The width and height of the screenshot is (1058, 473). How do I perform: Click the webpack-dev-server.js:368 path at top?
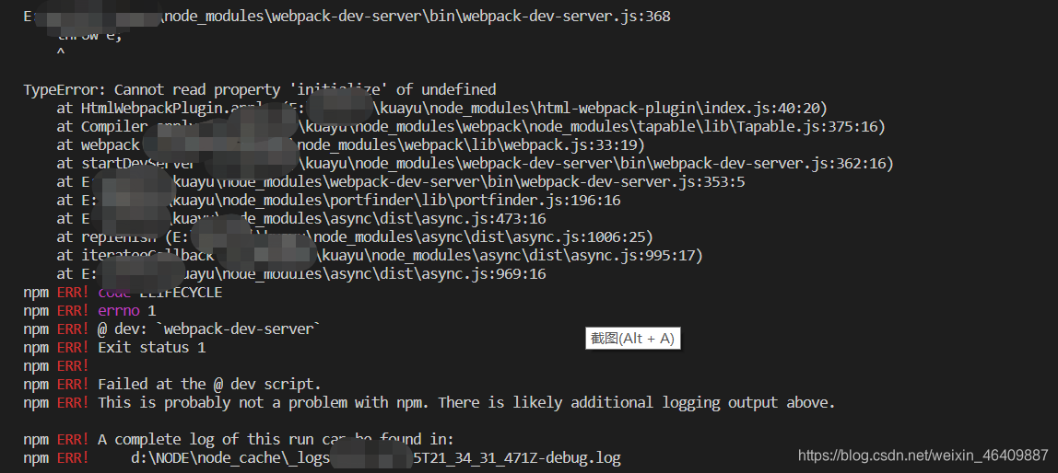pyautogui.click(x=347, y=17)
